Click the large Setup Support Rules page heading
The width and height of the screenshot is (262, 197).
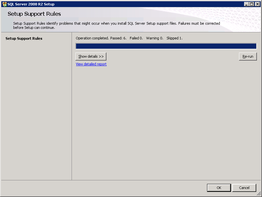[x=34, y=14]
